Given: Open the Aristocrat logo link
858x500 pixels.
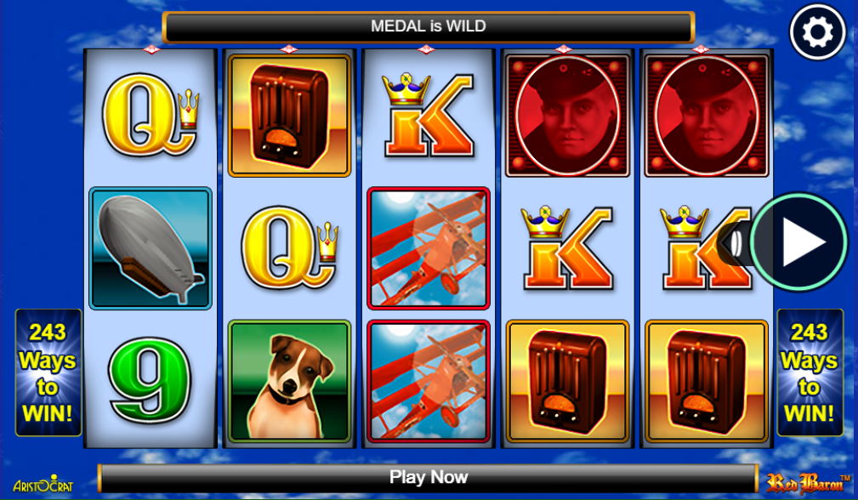Looking at the screenshot, I should pyautogui.click(x=43, y=484).
